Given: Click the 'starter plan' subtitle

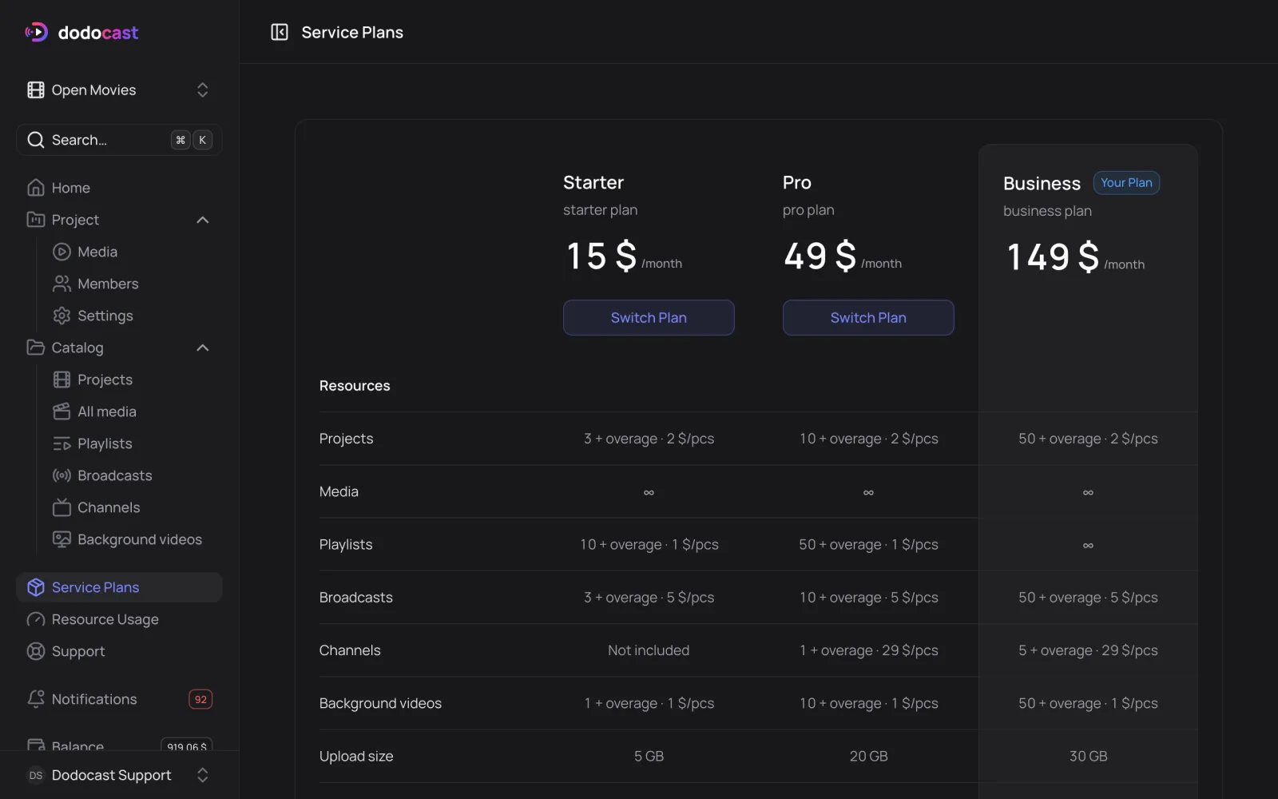Looking at the screenshot, I should click(600, 210).
